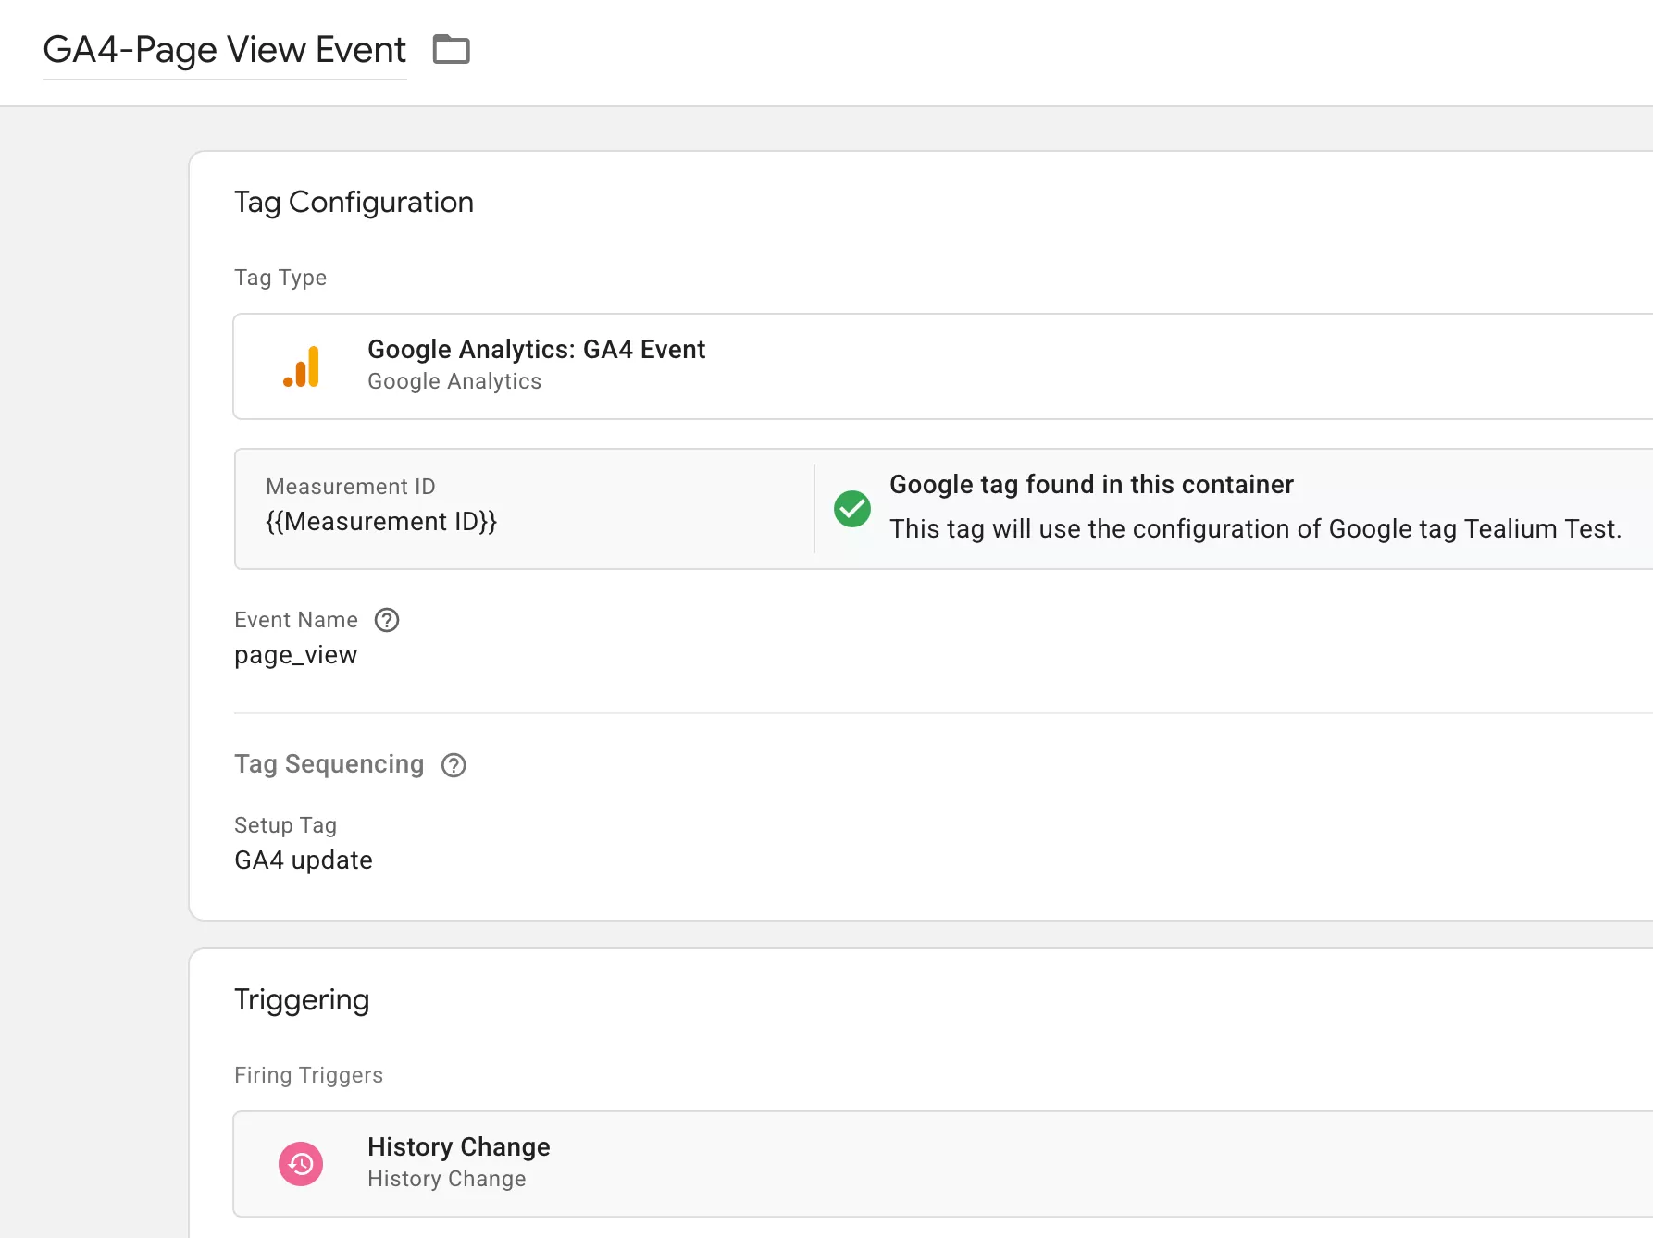Click the Firing Triggers label

308,1075
